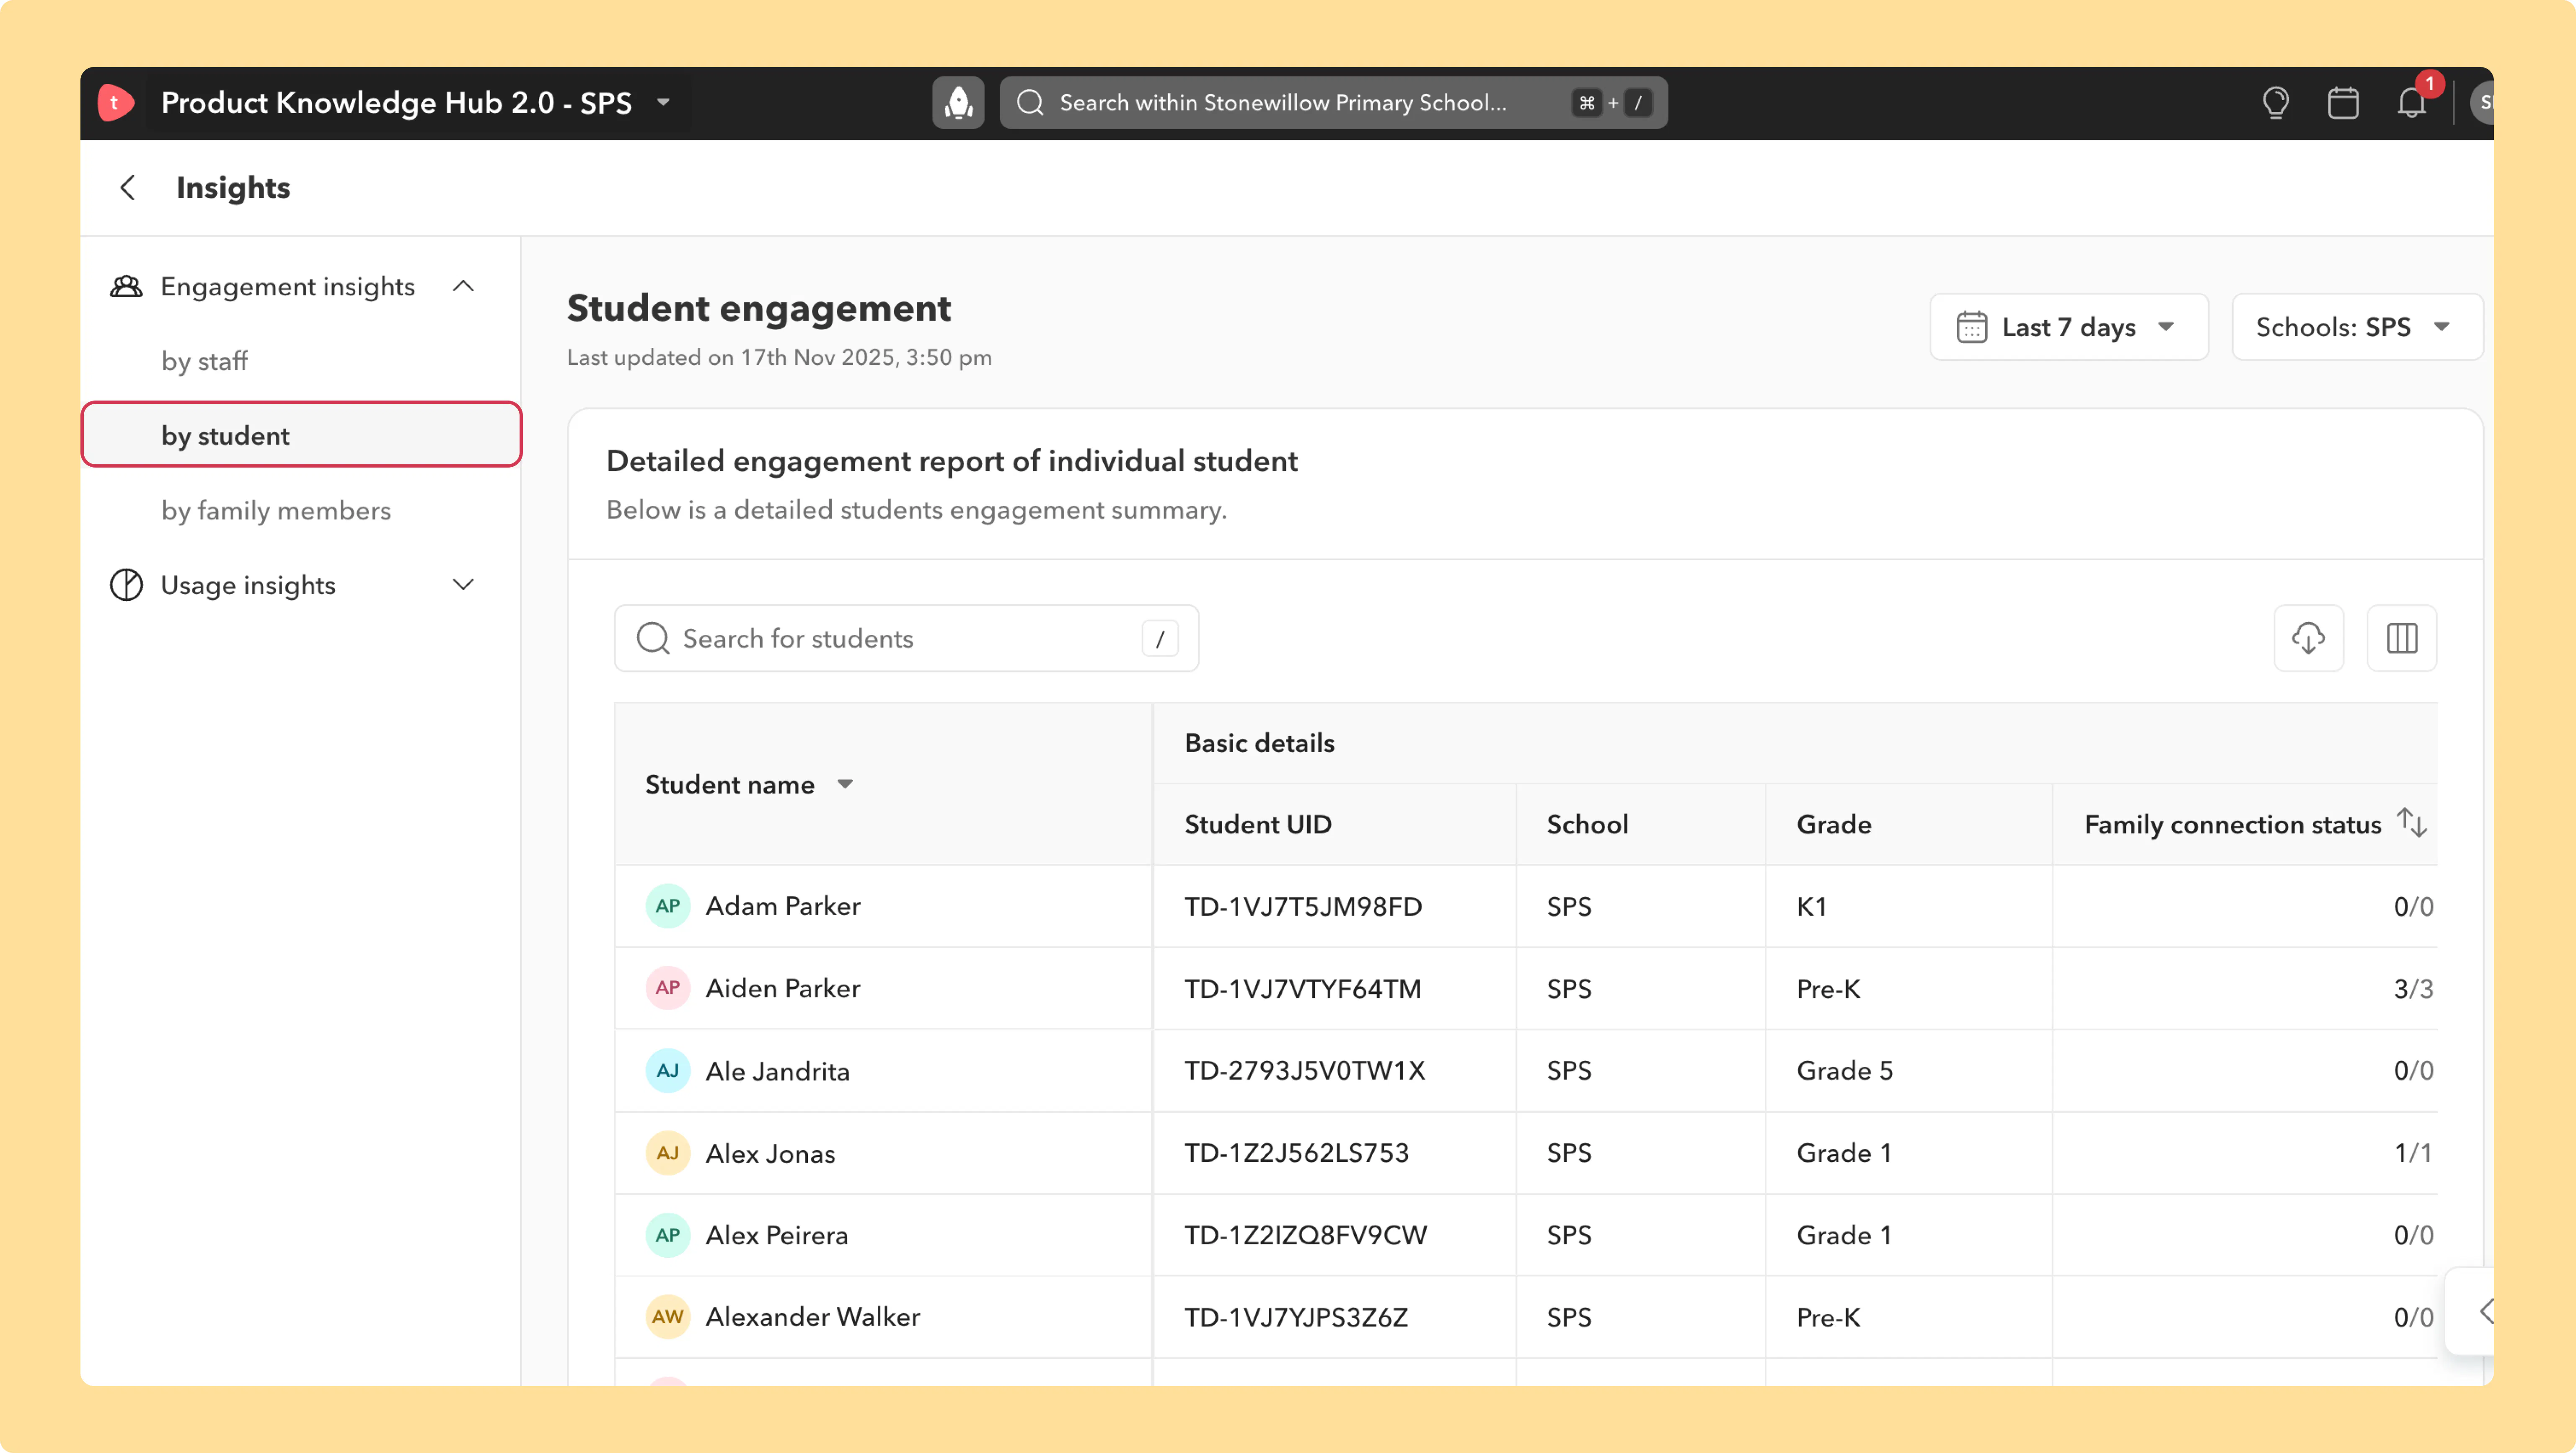
Task: Open the Student name column dropdown
Action: pos(845,784)
